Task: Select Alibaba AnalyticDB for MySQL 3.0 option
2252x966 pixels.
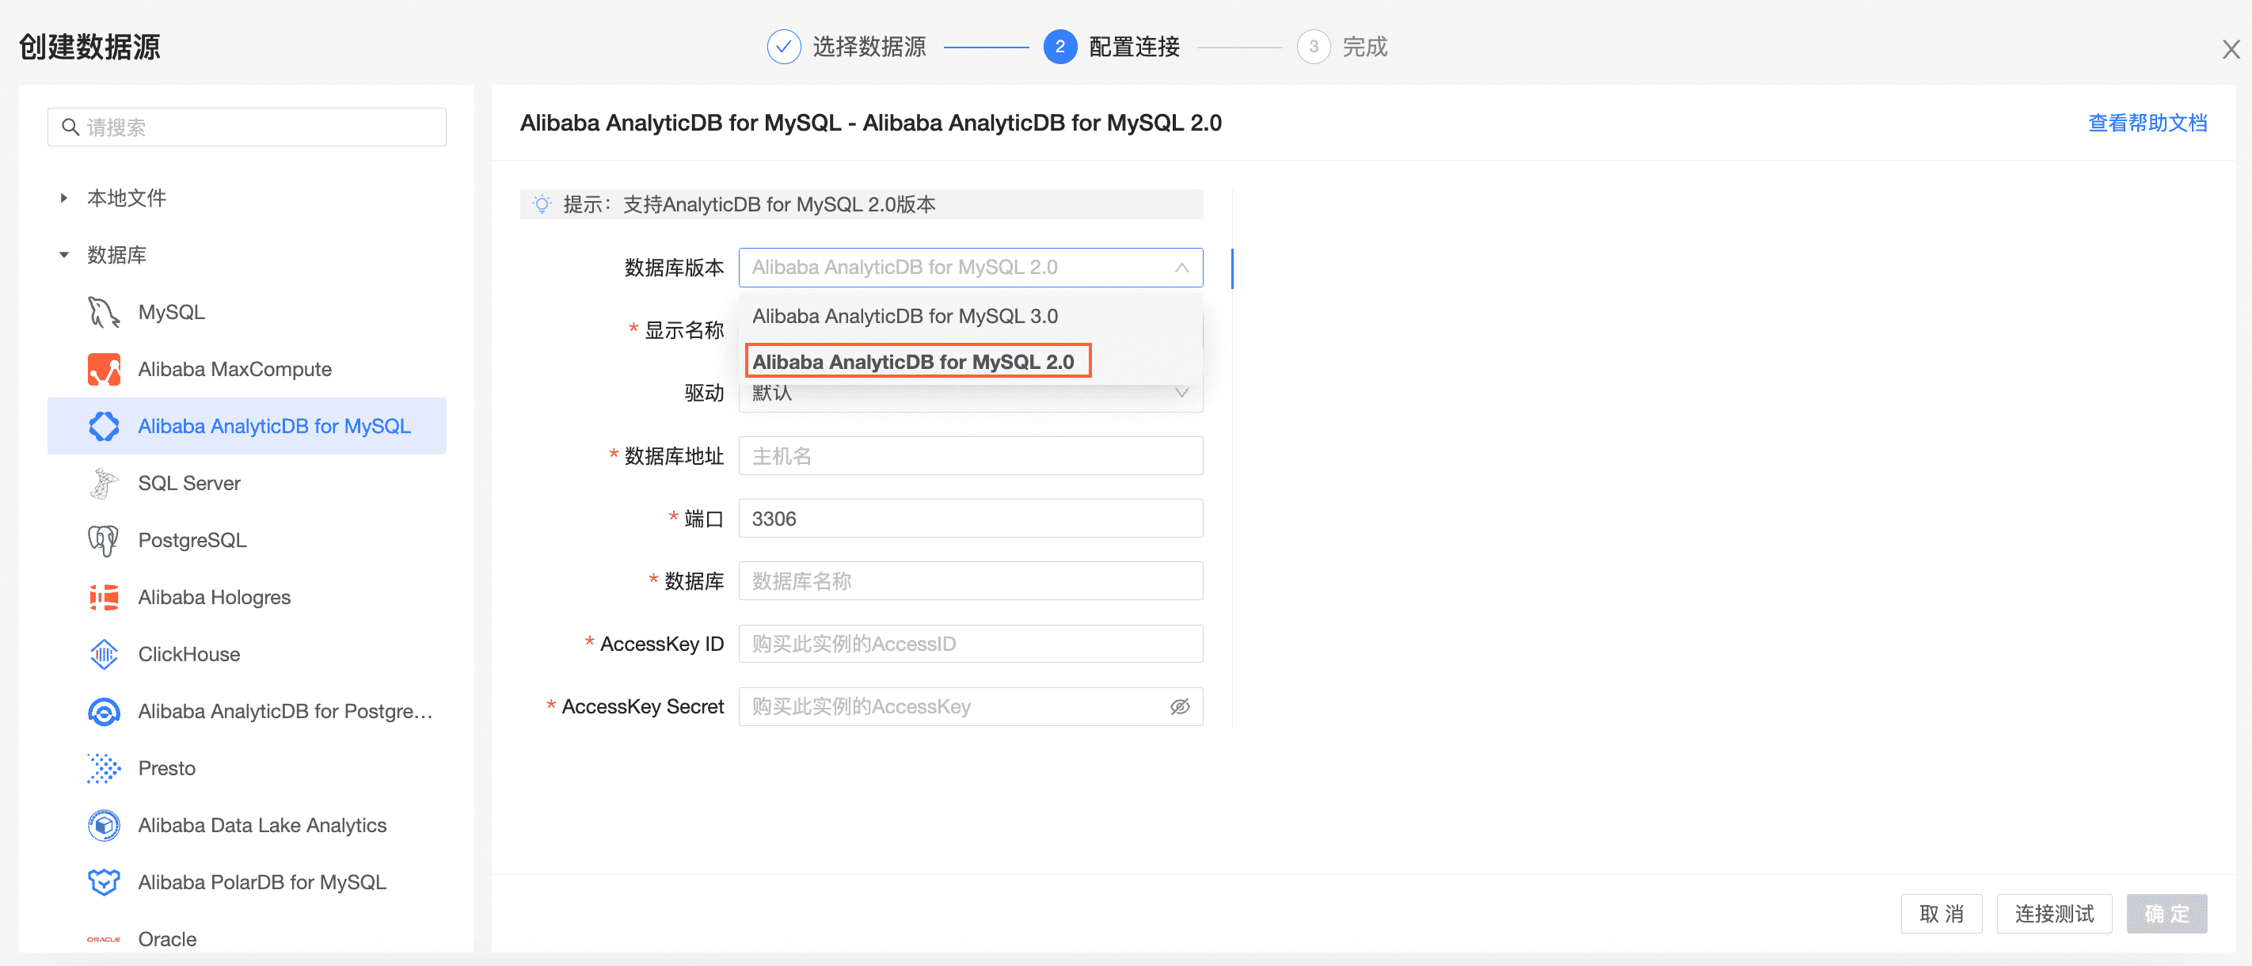Action: click(970, 317)
